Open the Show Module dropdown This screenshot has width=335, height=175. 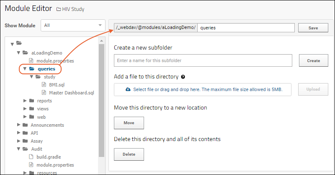click(x=73, y=25)
